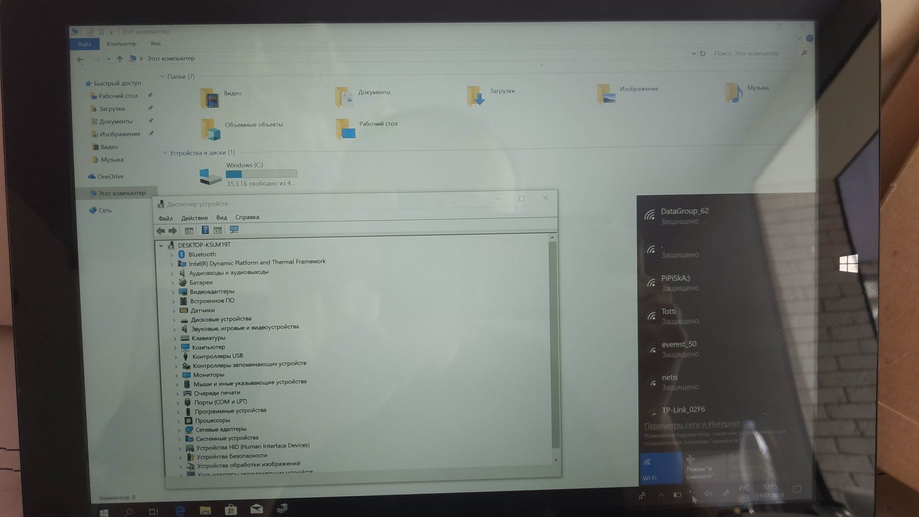The image size is (919, 517).
Task: Open the Справка menu
Action: (247, 217)
